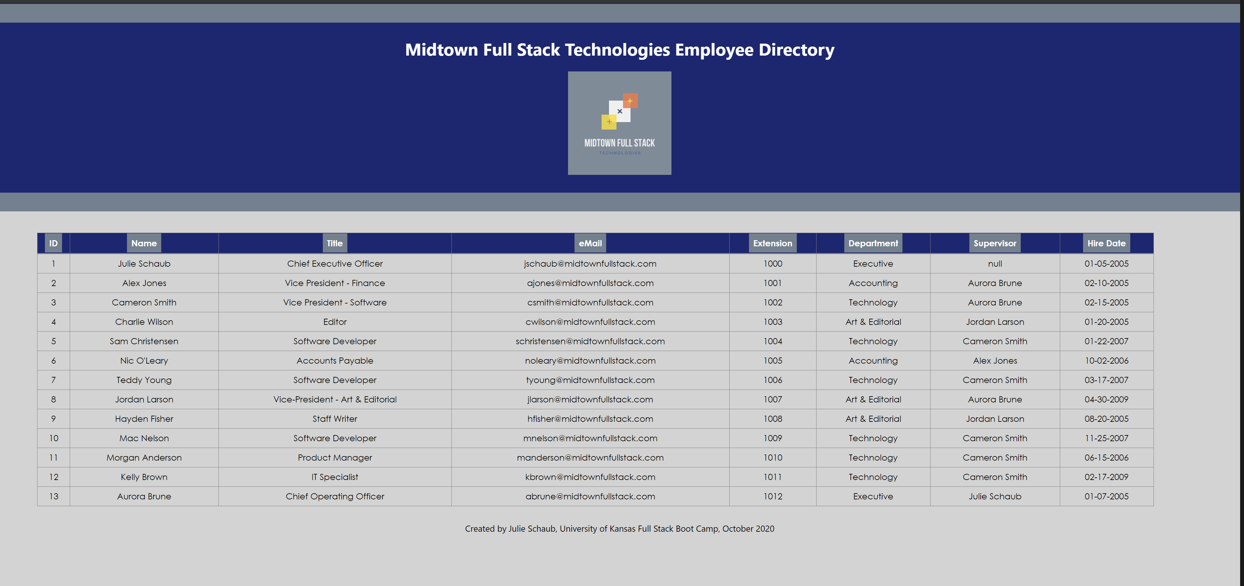Image resolution: width=1244 pixels, height=586 pixels.
Task: Click the Name column header
Action: click(x=144, y=243)
